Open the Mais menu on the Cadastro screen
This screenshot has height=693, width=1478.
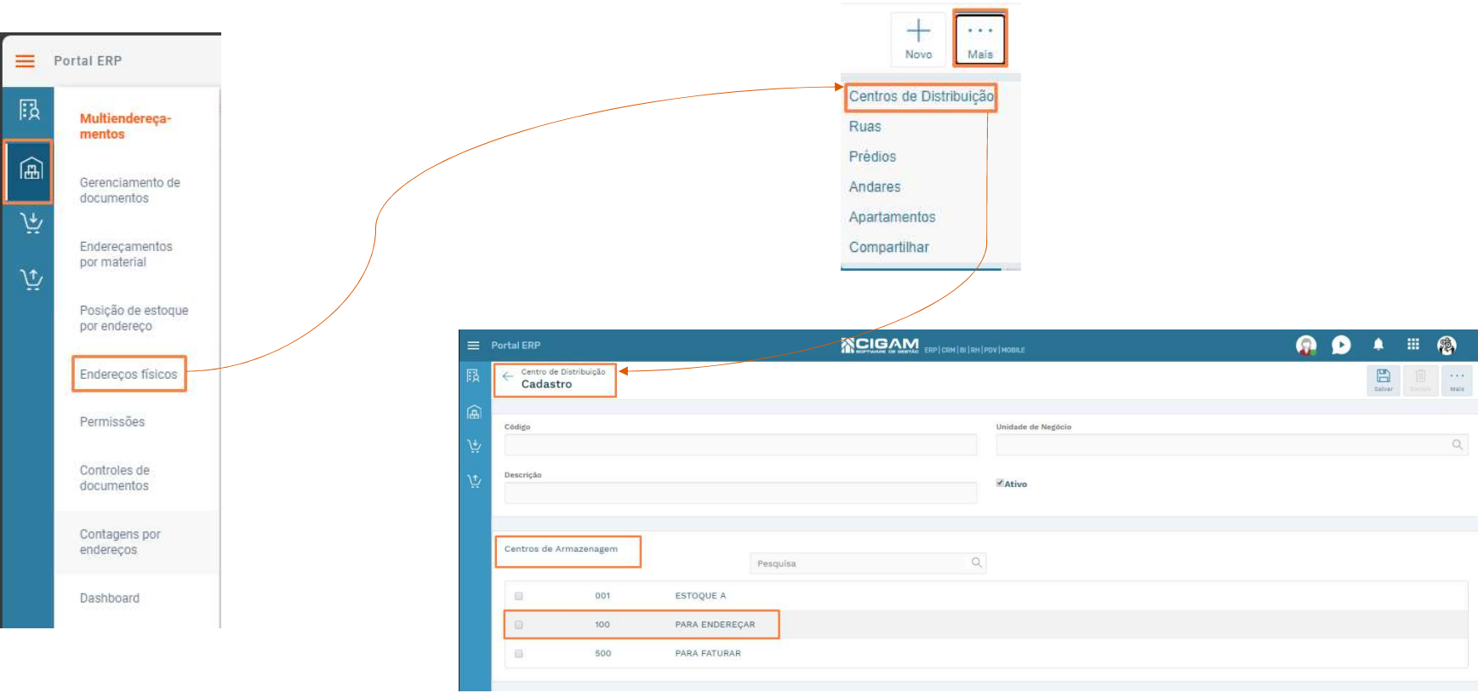[1457, 380]
